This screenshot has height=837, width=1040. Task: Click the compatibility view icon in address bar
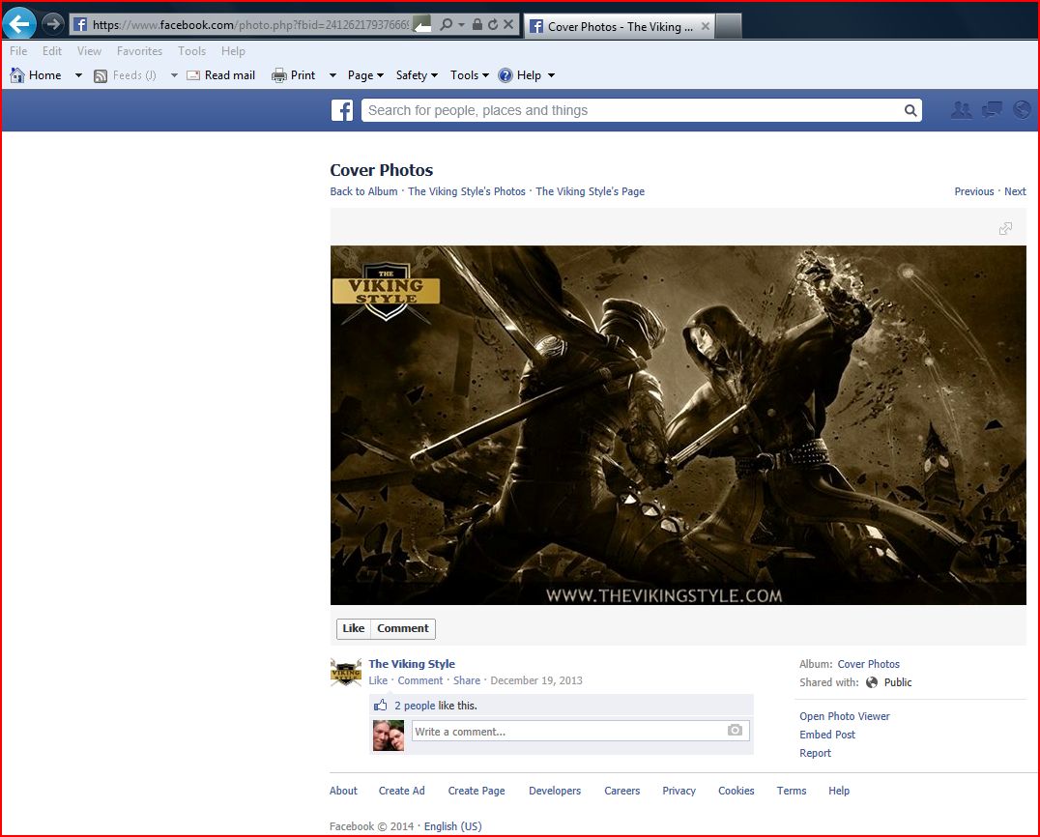coord(421,24)
